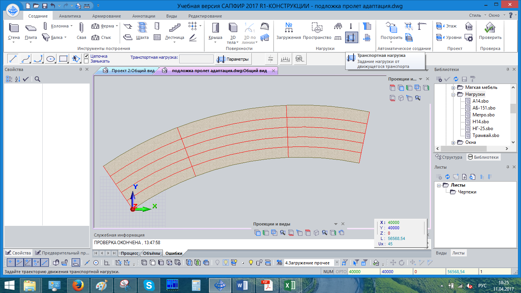Click the Транспортная нагрузка input field
Image resolution: width=521 pixels, height=293 pixels.
[196, 59]
